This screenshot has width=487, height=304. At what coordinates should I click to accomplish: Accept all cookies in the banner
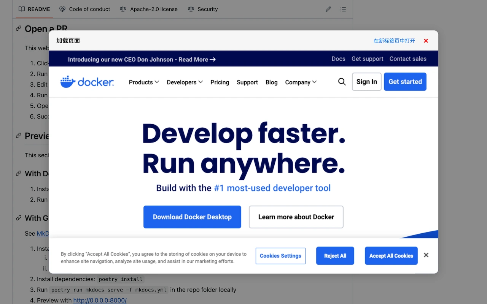click(391, 256)
